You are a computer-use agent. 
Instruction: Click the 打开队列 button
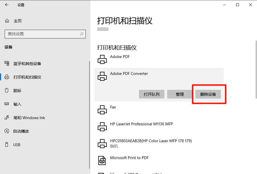(x=152, y=94)
